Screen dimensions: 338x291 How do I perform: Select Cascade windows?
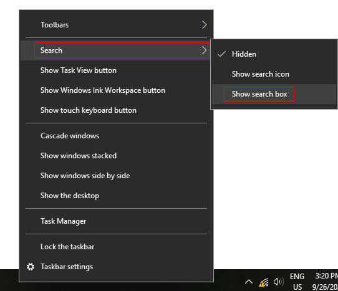117,136
